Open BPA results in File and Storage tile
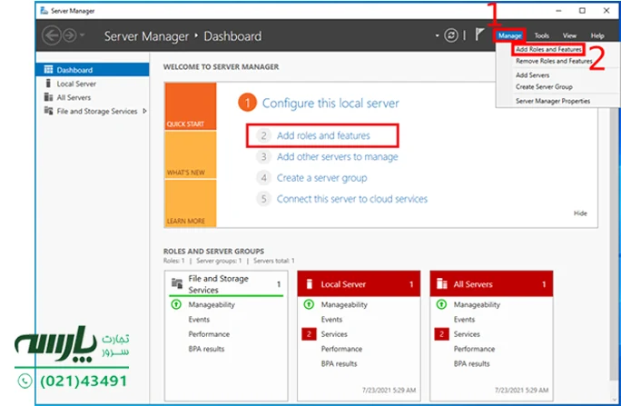 (x=206, y=349)
